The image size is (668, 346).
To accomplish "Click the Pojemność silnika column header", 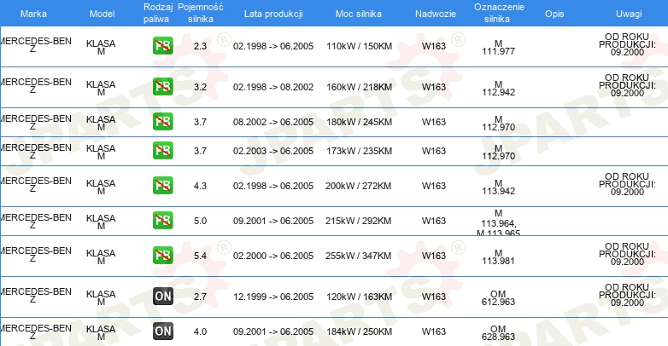I will (200, 13).
